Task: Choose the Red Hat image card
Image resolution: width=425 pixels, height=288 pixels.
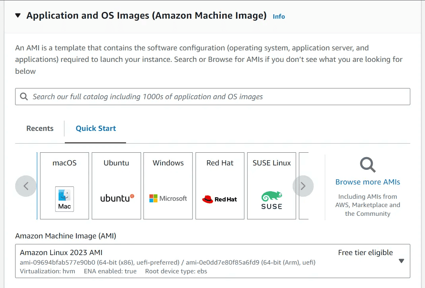Action: [x=220, y=186]
